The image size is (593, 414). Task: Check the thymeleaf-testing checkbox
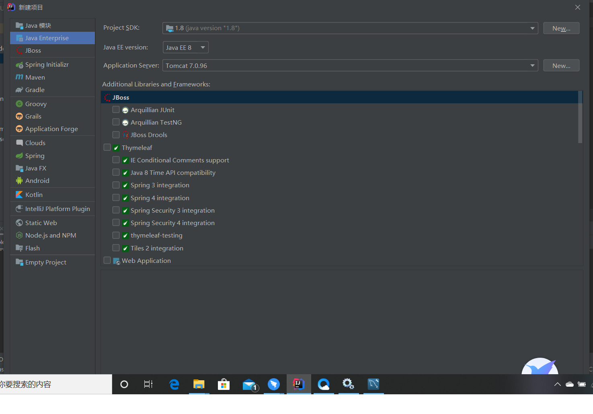click(116, 235)
